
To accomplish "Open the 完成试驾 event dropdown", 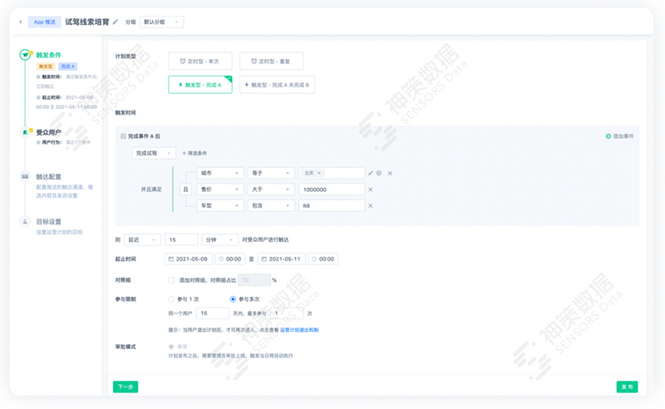I will point(154,153).
